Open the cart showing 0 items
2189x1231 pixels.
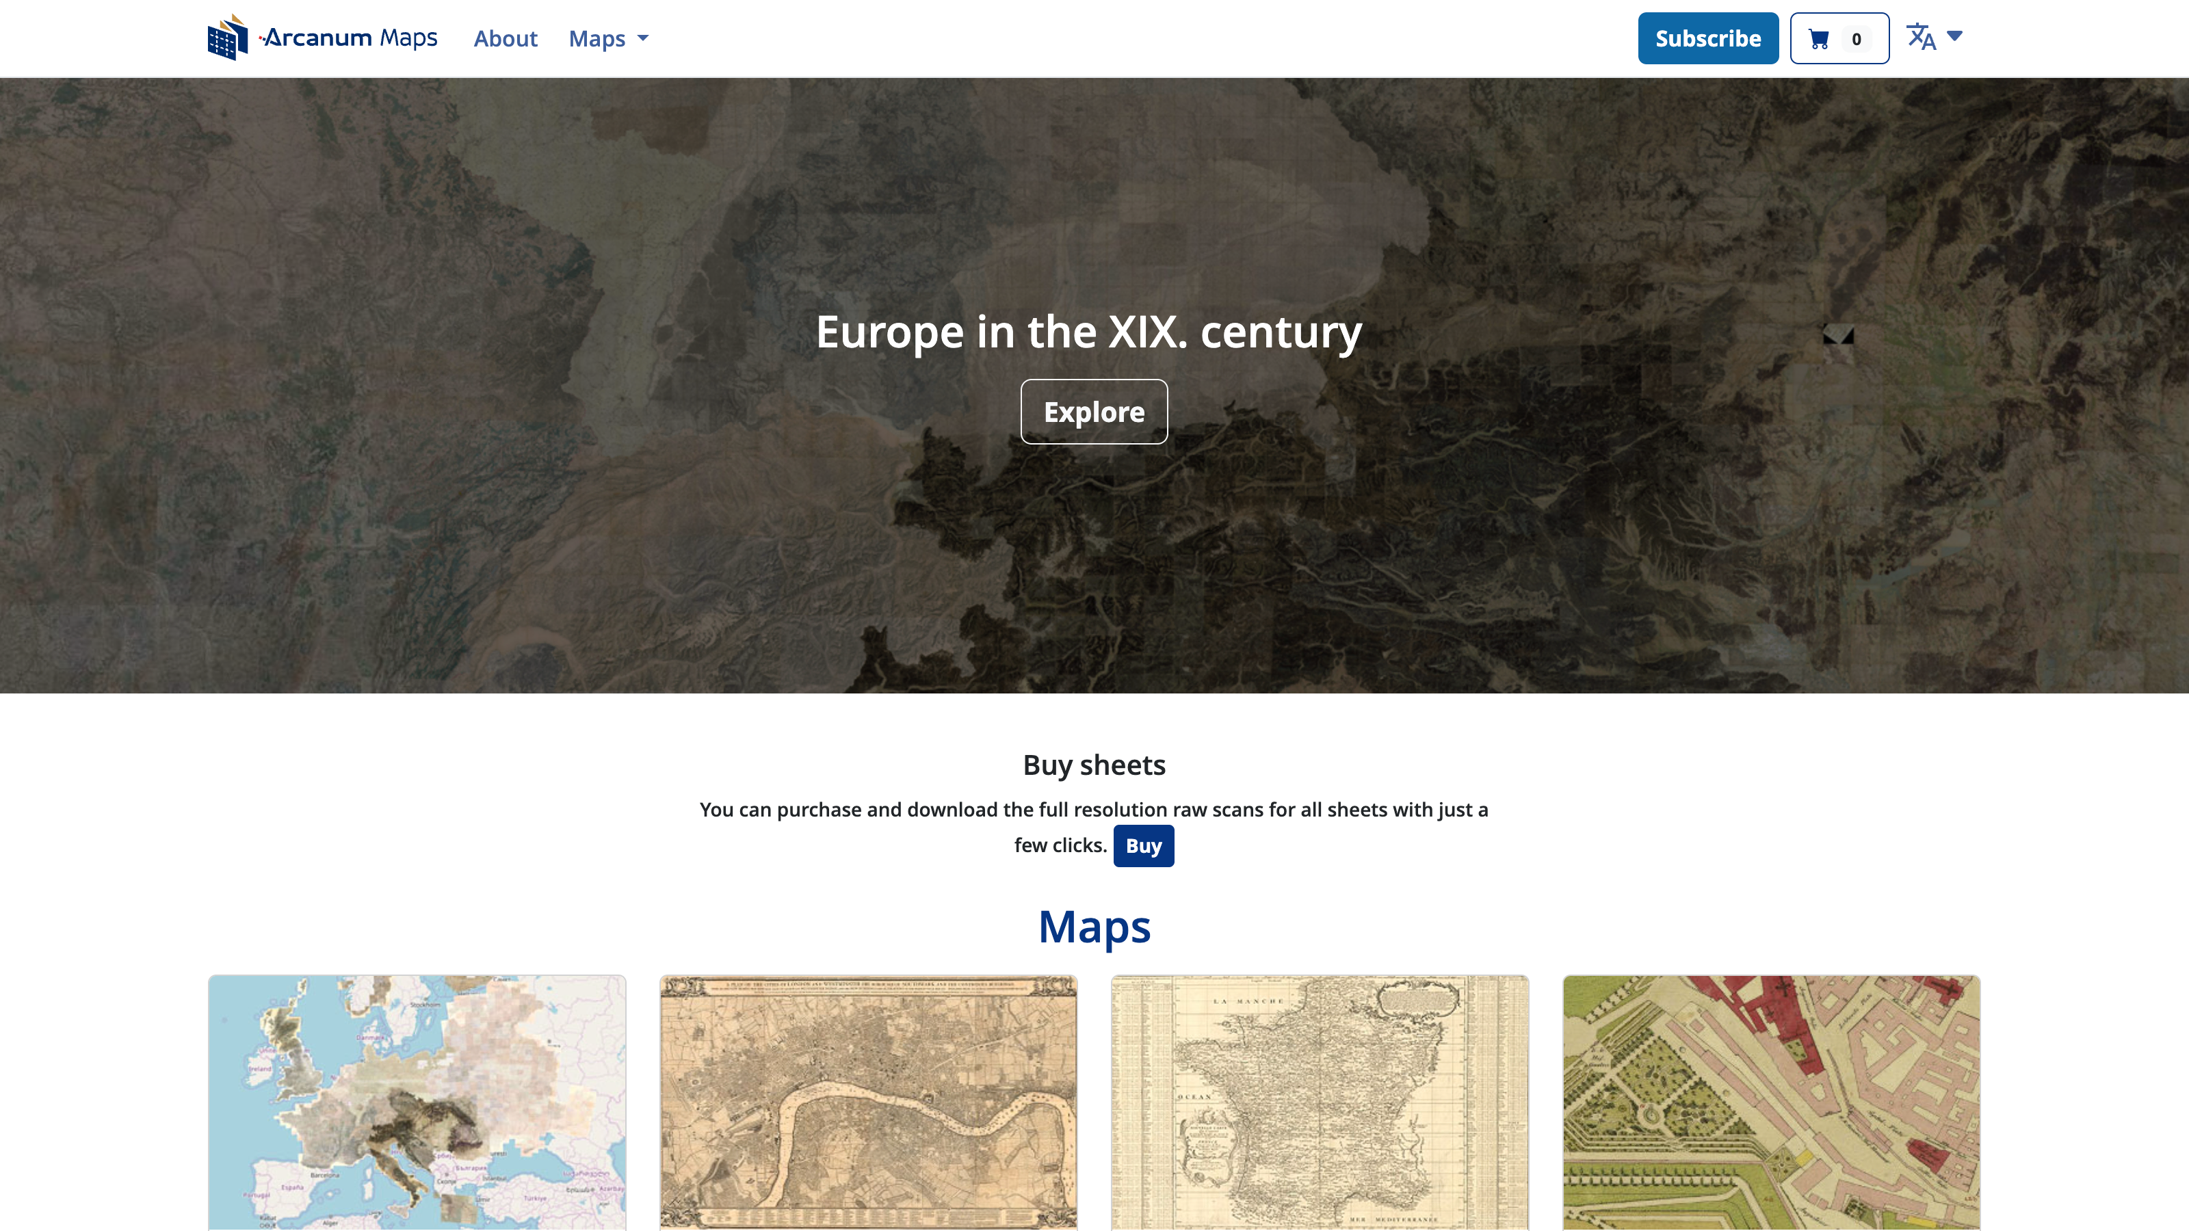click(x=1838, y=38)
